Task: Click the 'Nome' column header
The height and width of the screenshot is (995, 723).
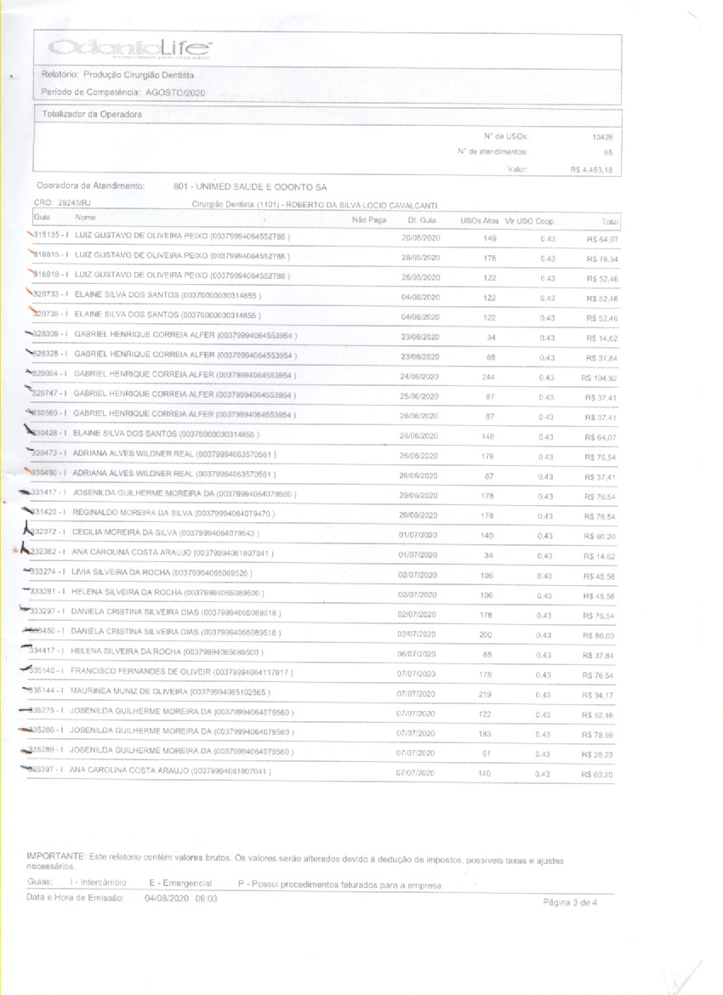Action: click(85, 217)
